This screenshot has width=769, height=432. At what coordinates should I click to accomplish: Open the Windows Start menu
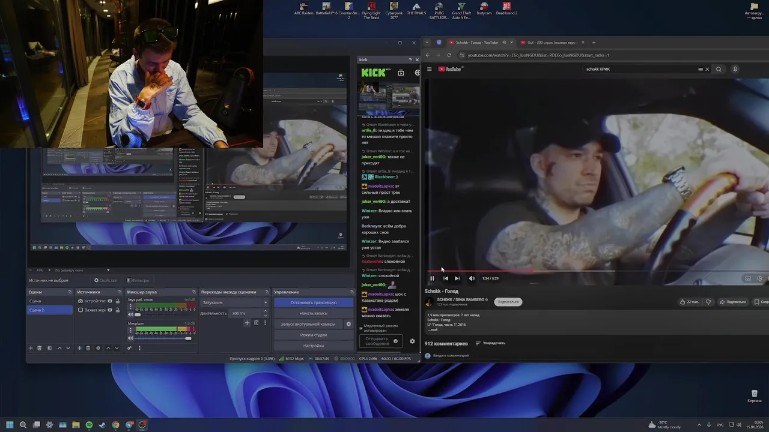point(10,425)
